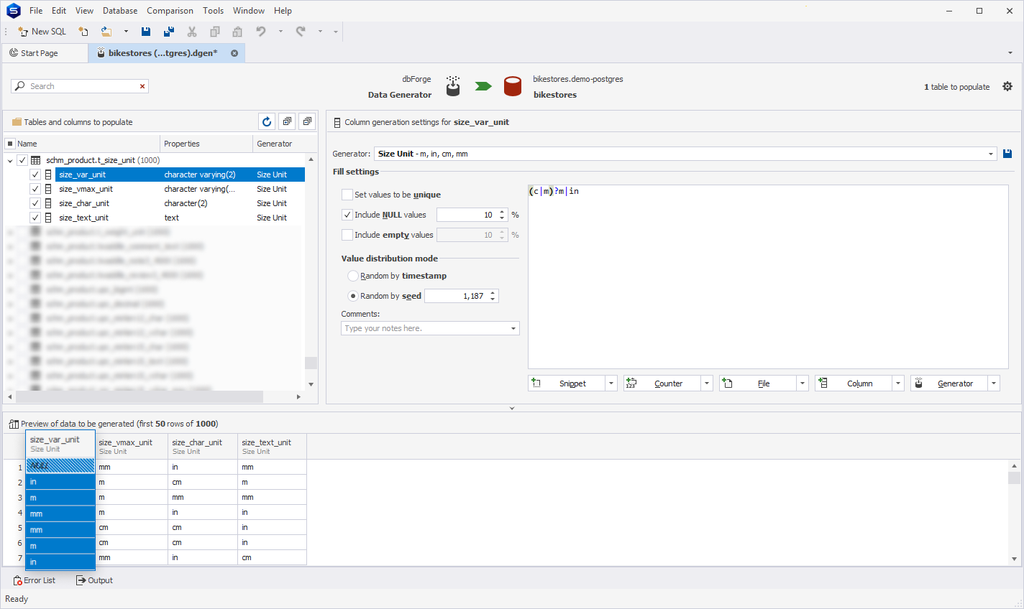
Task: Open the Comparison menu
Action: point(170,11)
